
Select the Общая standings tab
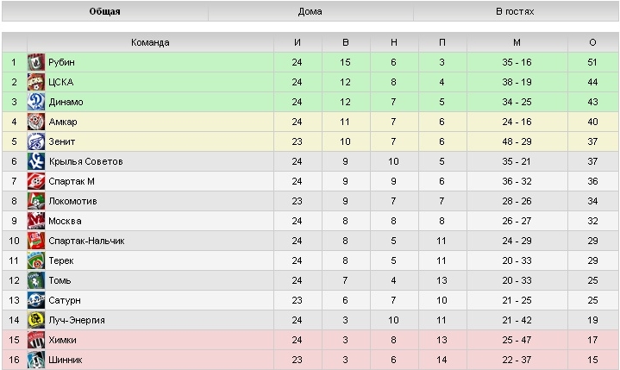(x=105, y=11)
